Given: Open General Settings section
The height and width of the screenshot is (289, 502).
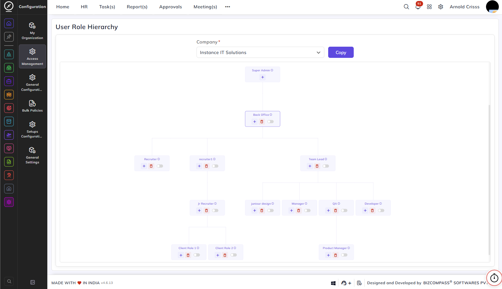Looking at the screenshot, I should (x=32, y=155).
